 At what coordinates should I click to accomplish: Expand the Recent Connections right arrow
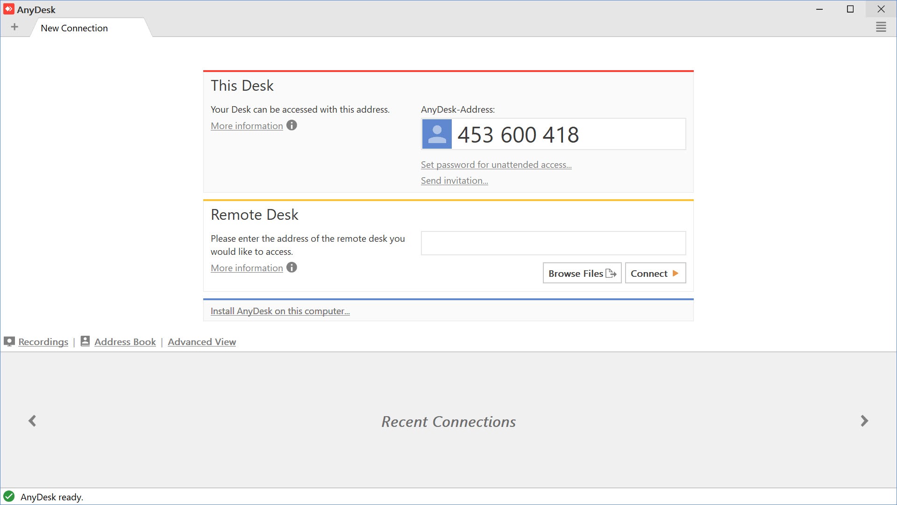[x=864, y=420]
